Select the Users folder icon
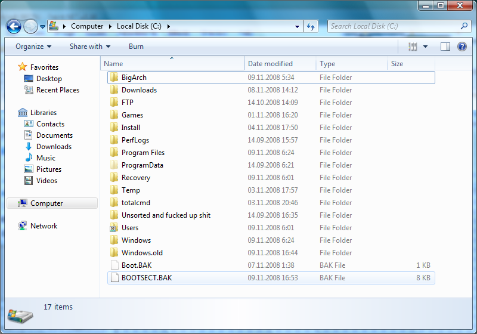Viewport: 477px width, 334px height. point(114,228)
